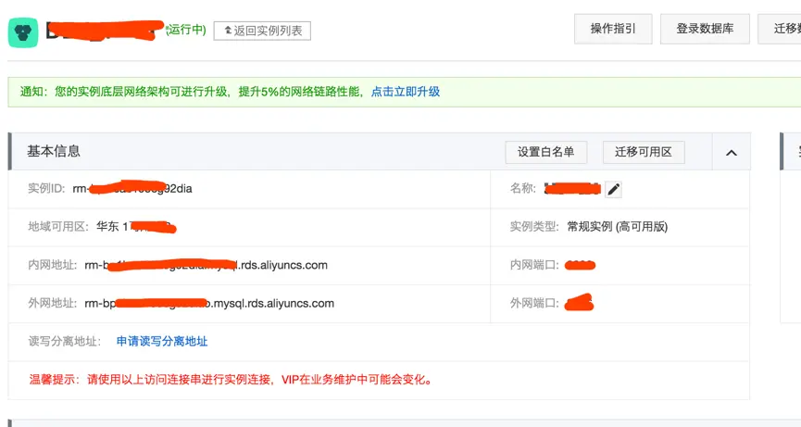The image size is (801, 427).
Task: Open 点击立即升级 link in notice
Action: (x=406, y=92)
